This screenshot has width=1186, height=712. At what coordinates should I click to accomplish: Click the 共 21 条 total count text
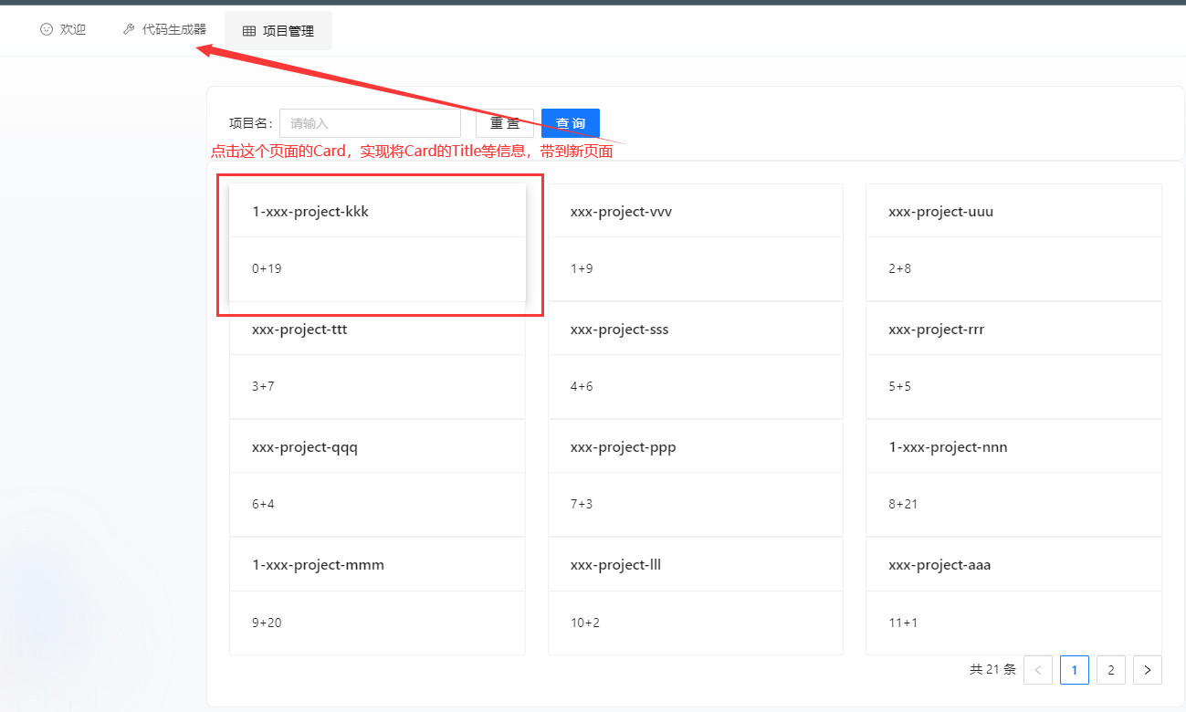[x=992, y=670]
